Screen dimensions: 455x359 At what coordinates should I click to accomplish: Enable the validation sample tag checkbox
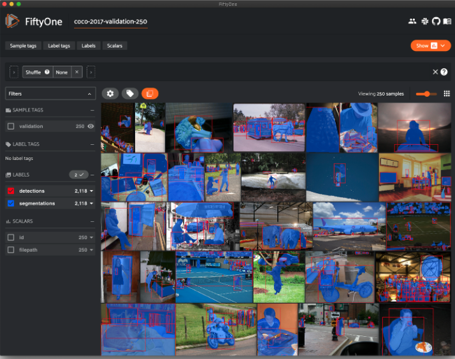click(11, 126)
